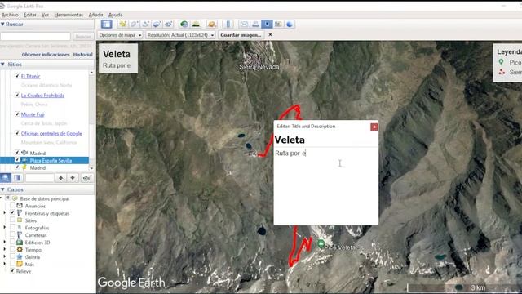Toggle the sidebar visibility toolbar icon
The image size is (522, 294).
click(x=107, y=24)
